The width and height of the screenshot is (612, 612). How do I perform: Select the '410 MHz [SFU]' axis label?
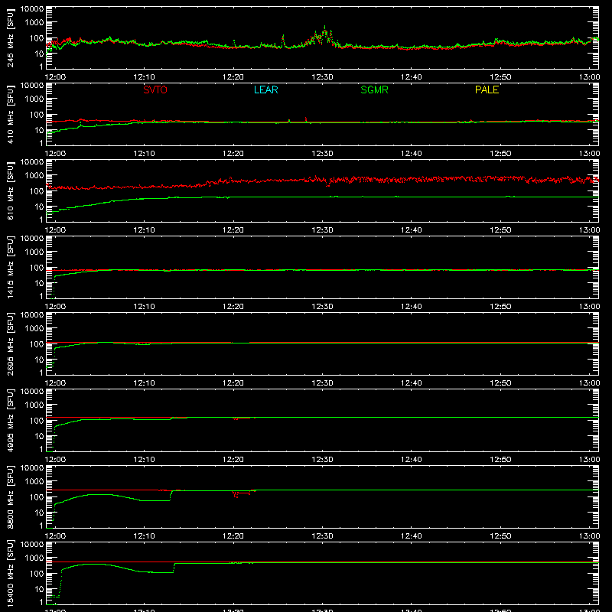[x=10, y=114]
